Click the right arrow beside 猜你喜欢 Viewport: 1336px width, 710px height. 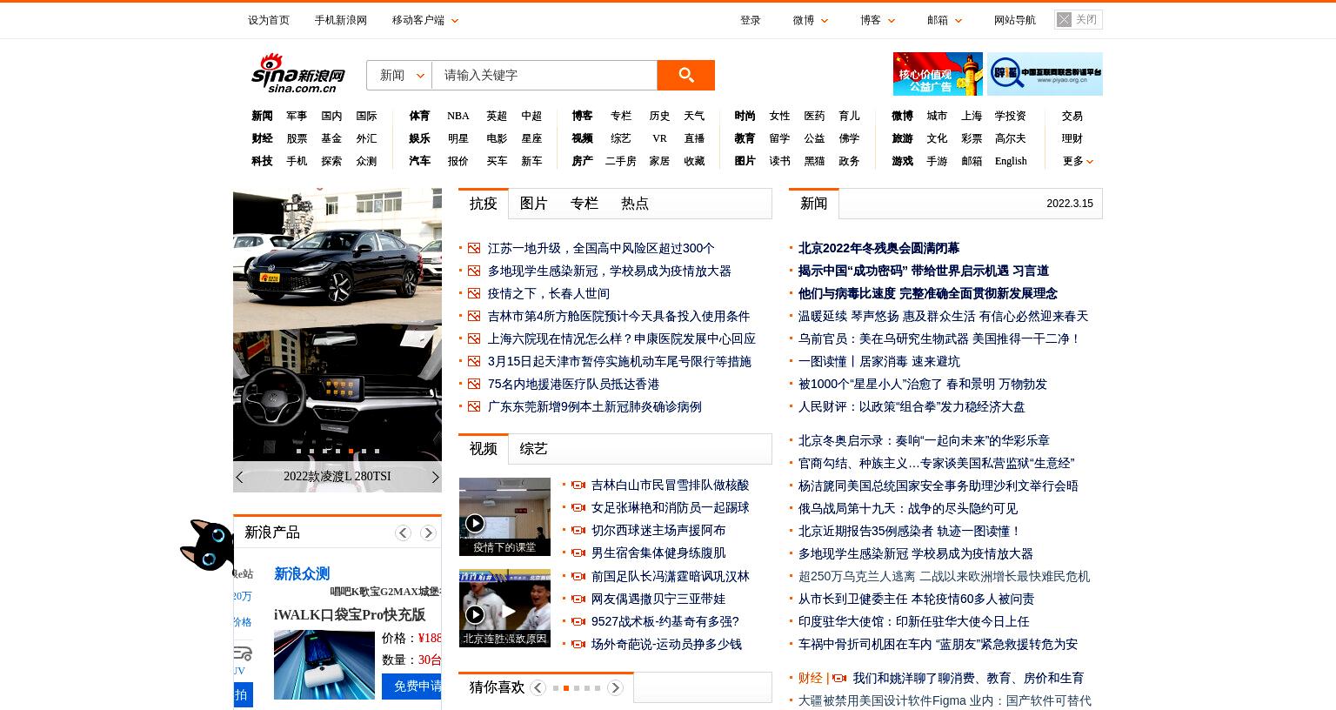615,687
